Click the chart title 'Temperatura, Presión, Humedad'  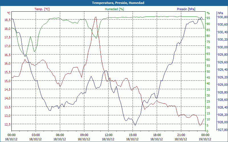(118, 3)
